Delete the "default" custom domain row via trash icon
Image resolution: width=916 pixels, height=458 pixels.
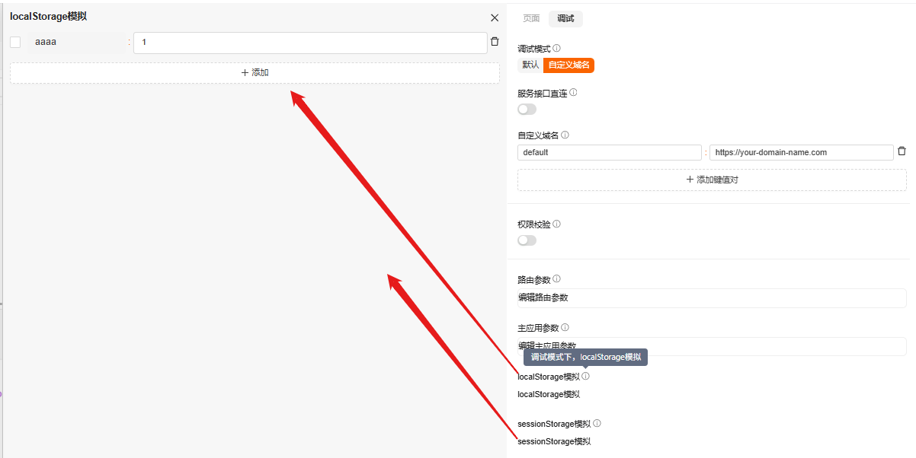pos(902,151)
